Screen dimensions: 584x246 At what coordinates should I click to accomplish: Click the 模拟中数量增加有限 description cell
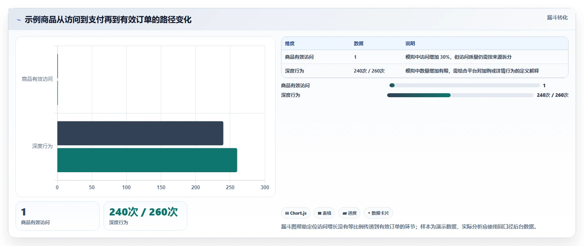tap(472, 71)
